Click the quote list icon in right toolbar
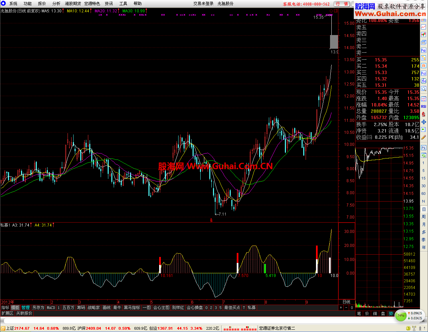Viewport: 428px width, 332px height. point(424,20)
